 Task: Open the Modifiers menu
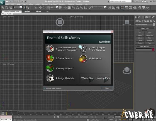[37, 4]
